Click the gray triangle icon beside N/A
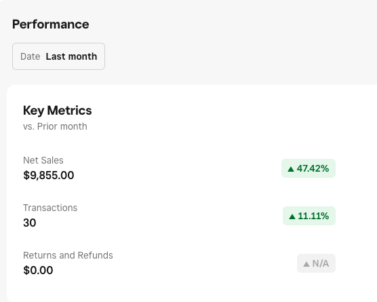 [x=306, y=264]
